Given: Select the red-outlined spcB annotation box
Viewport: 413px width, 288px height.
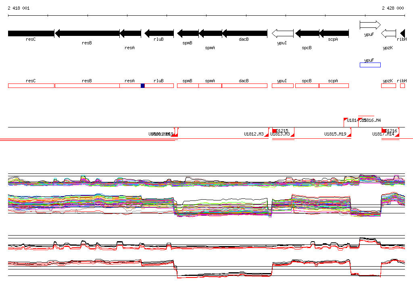Looking at the screenshot, I should [x=307, y=86].
